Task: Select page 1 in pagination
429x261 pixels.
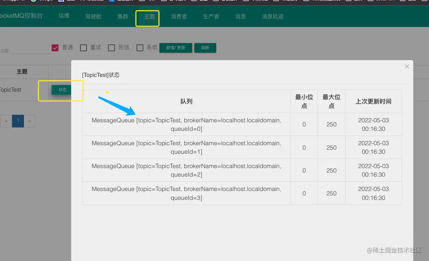Action: click(18, 121)
